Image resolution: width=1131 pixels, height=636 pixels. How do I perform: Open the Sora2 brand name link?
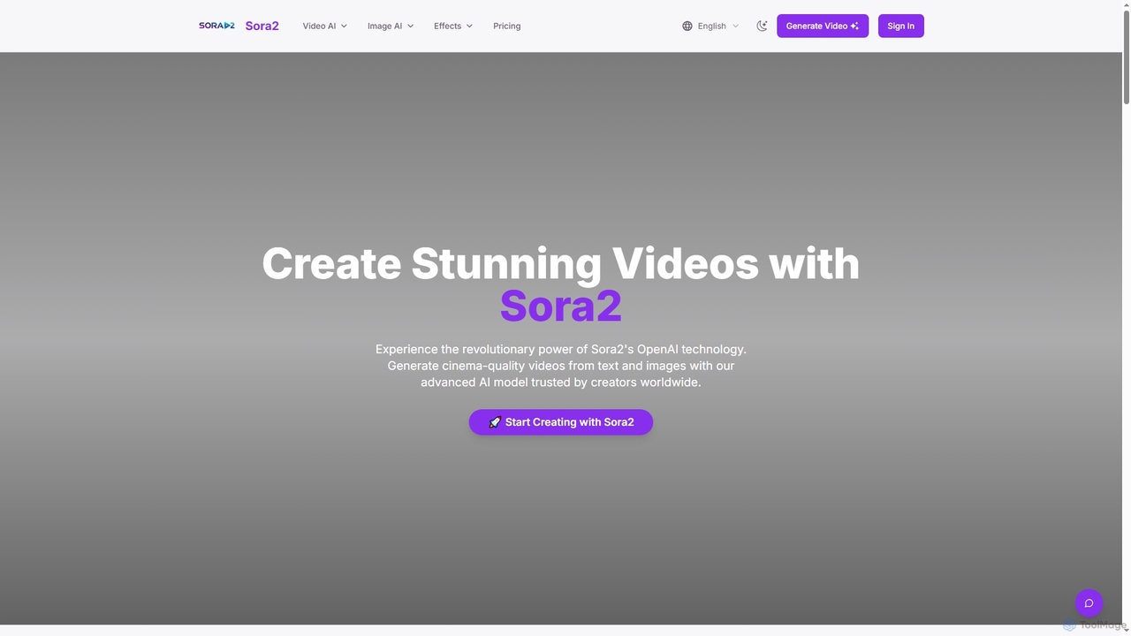pyautogui.click(x=262, y=26)
